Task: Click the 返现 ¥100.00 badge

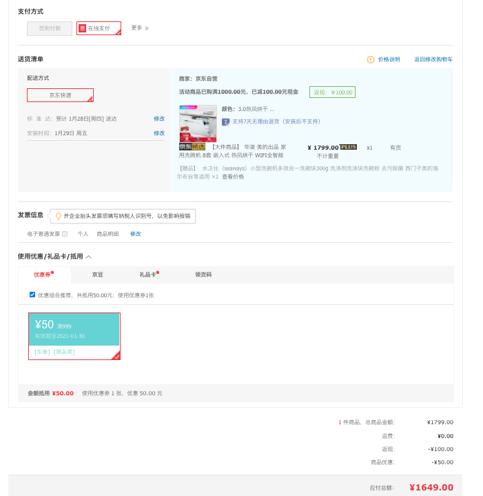Action: [332, 92]
